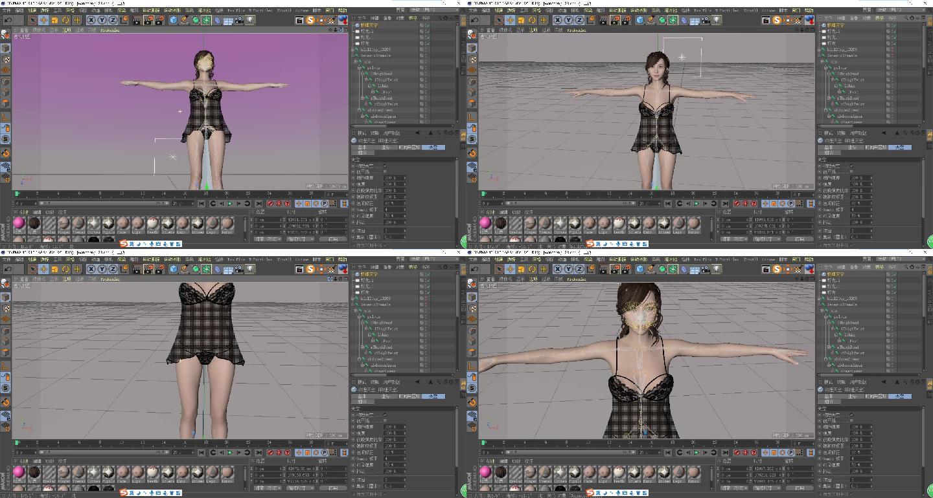Toggle Enable Axis L icon in bottom-right window sidebar

tap(472, 366)
